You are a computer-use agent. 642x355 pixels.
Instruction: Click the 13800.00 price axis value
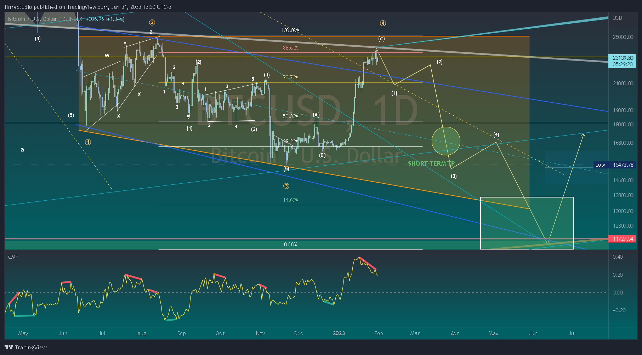[x=623, y=195]
